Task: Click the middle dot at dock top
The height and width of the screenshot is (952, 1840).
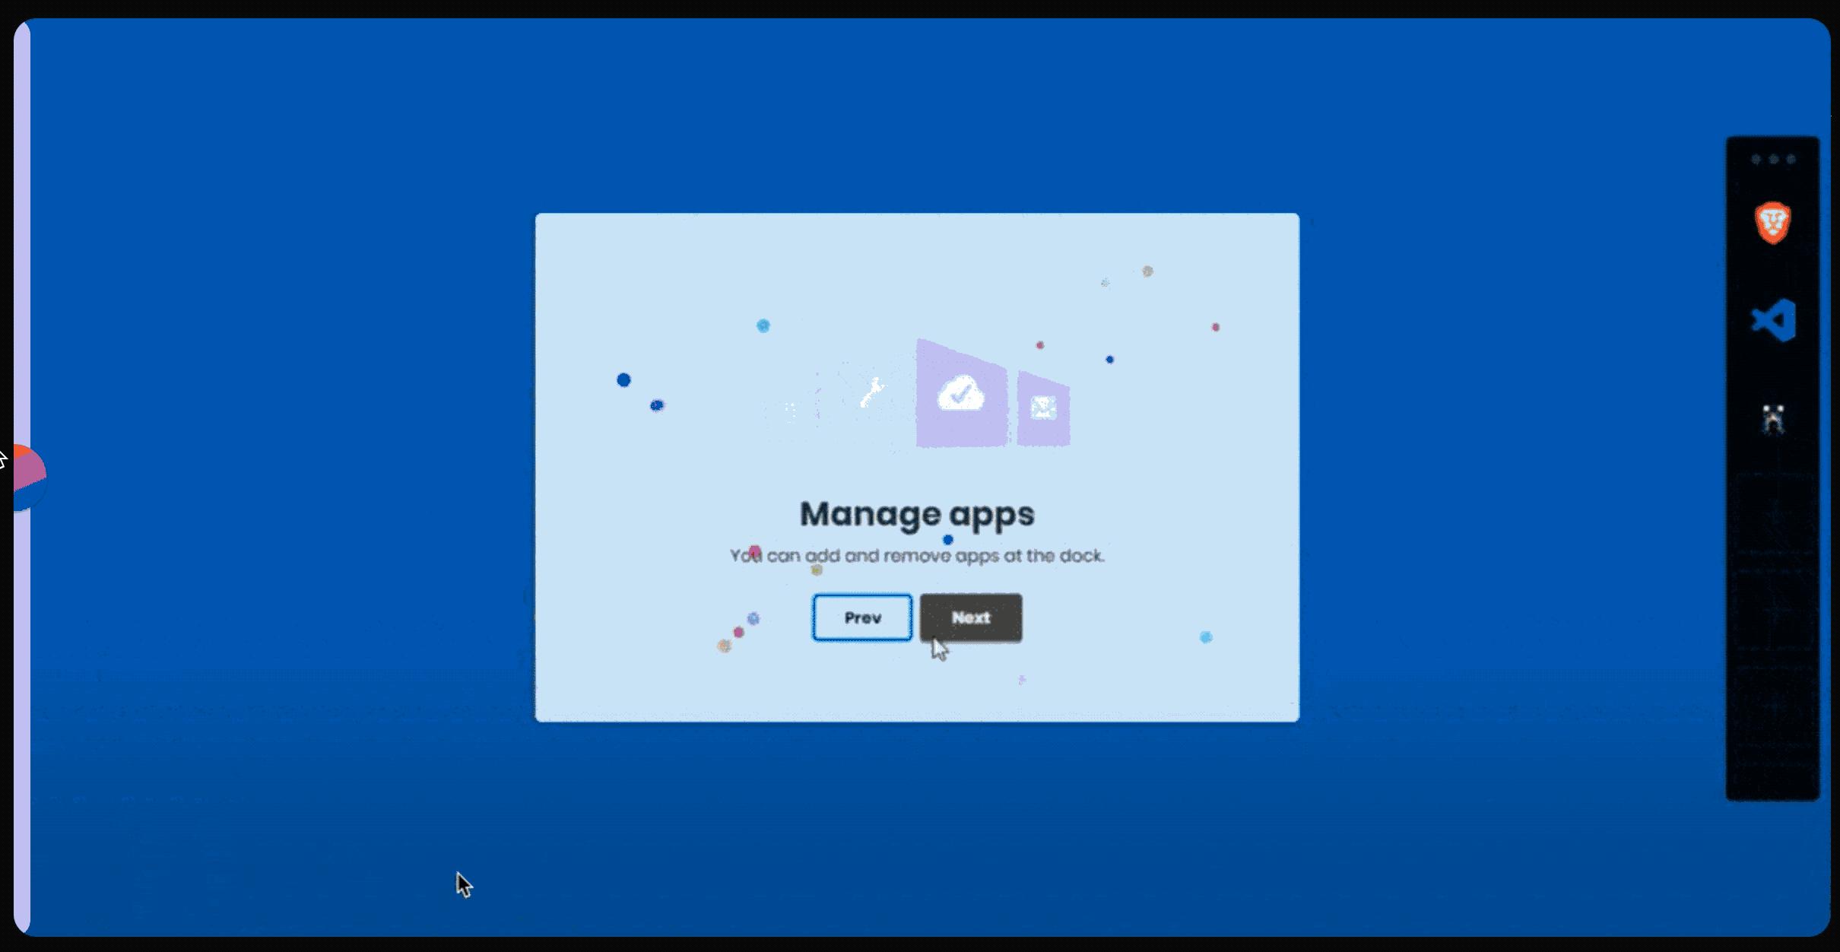Action: [1773, 159]
